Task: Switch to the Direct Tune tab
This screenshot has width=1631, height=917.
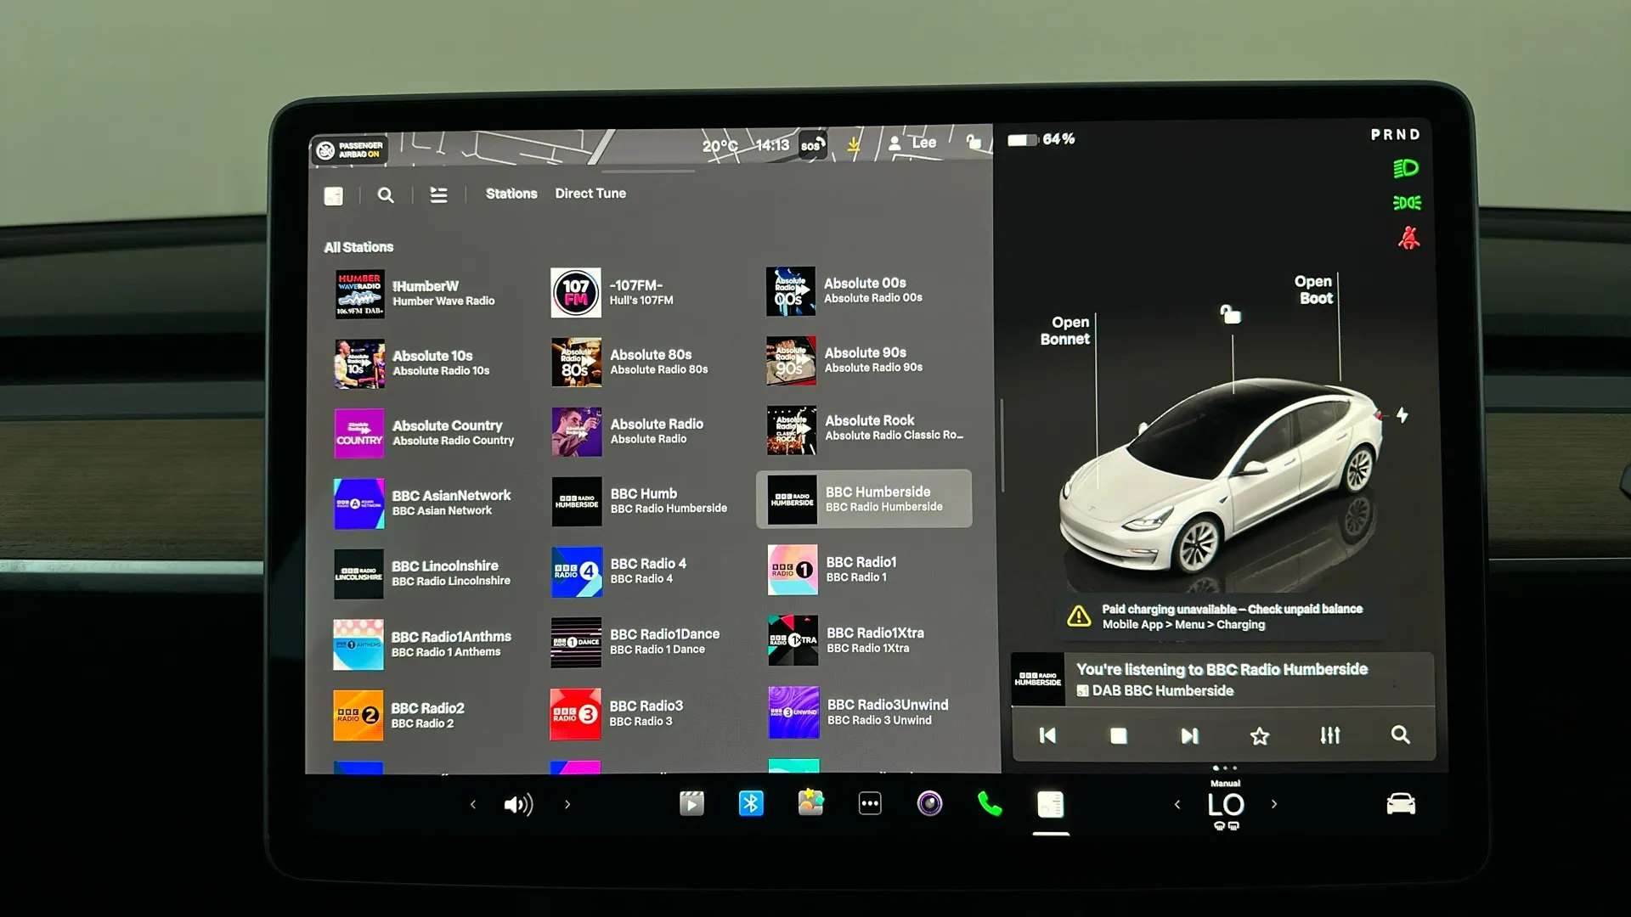Action: (x=590, y=194)
